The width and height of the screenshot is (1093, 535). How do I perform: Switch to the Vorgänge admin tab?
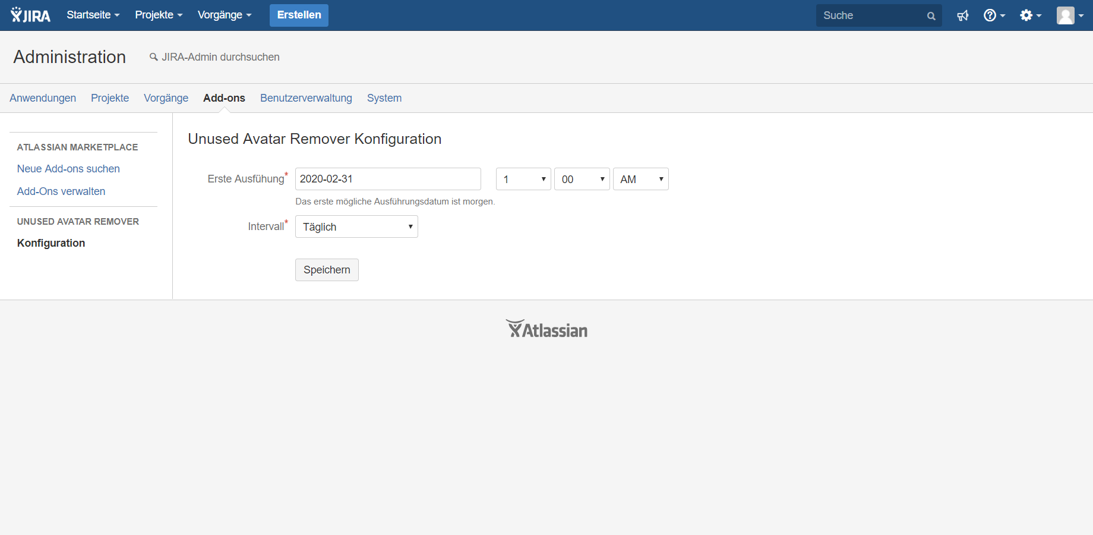click(x=166, y=98)
